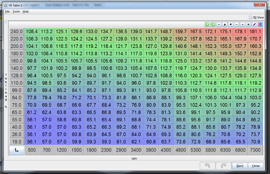The image size is (270, 174).
Task: Toggle the pink-blue table color shading icon
Action: (x=260, y=24)
